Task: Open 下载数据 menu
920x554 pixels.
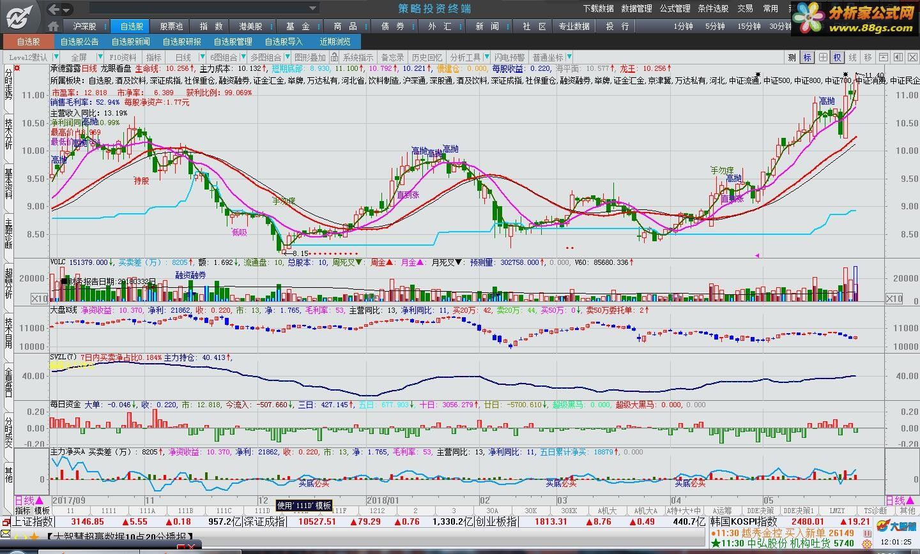Action: (x=598, y=9)
